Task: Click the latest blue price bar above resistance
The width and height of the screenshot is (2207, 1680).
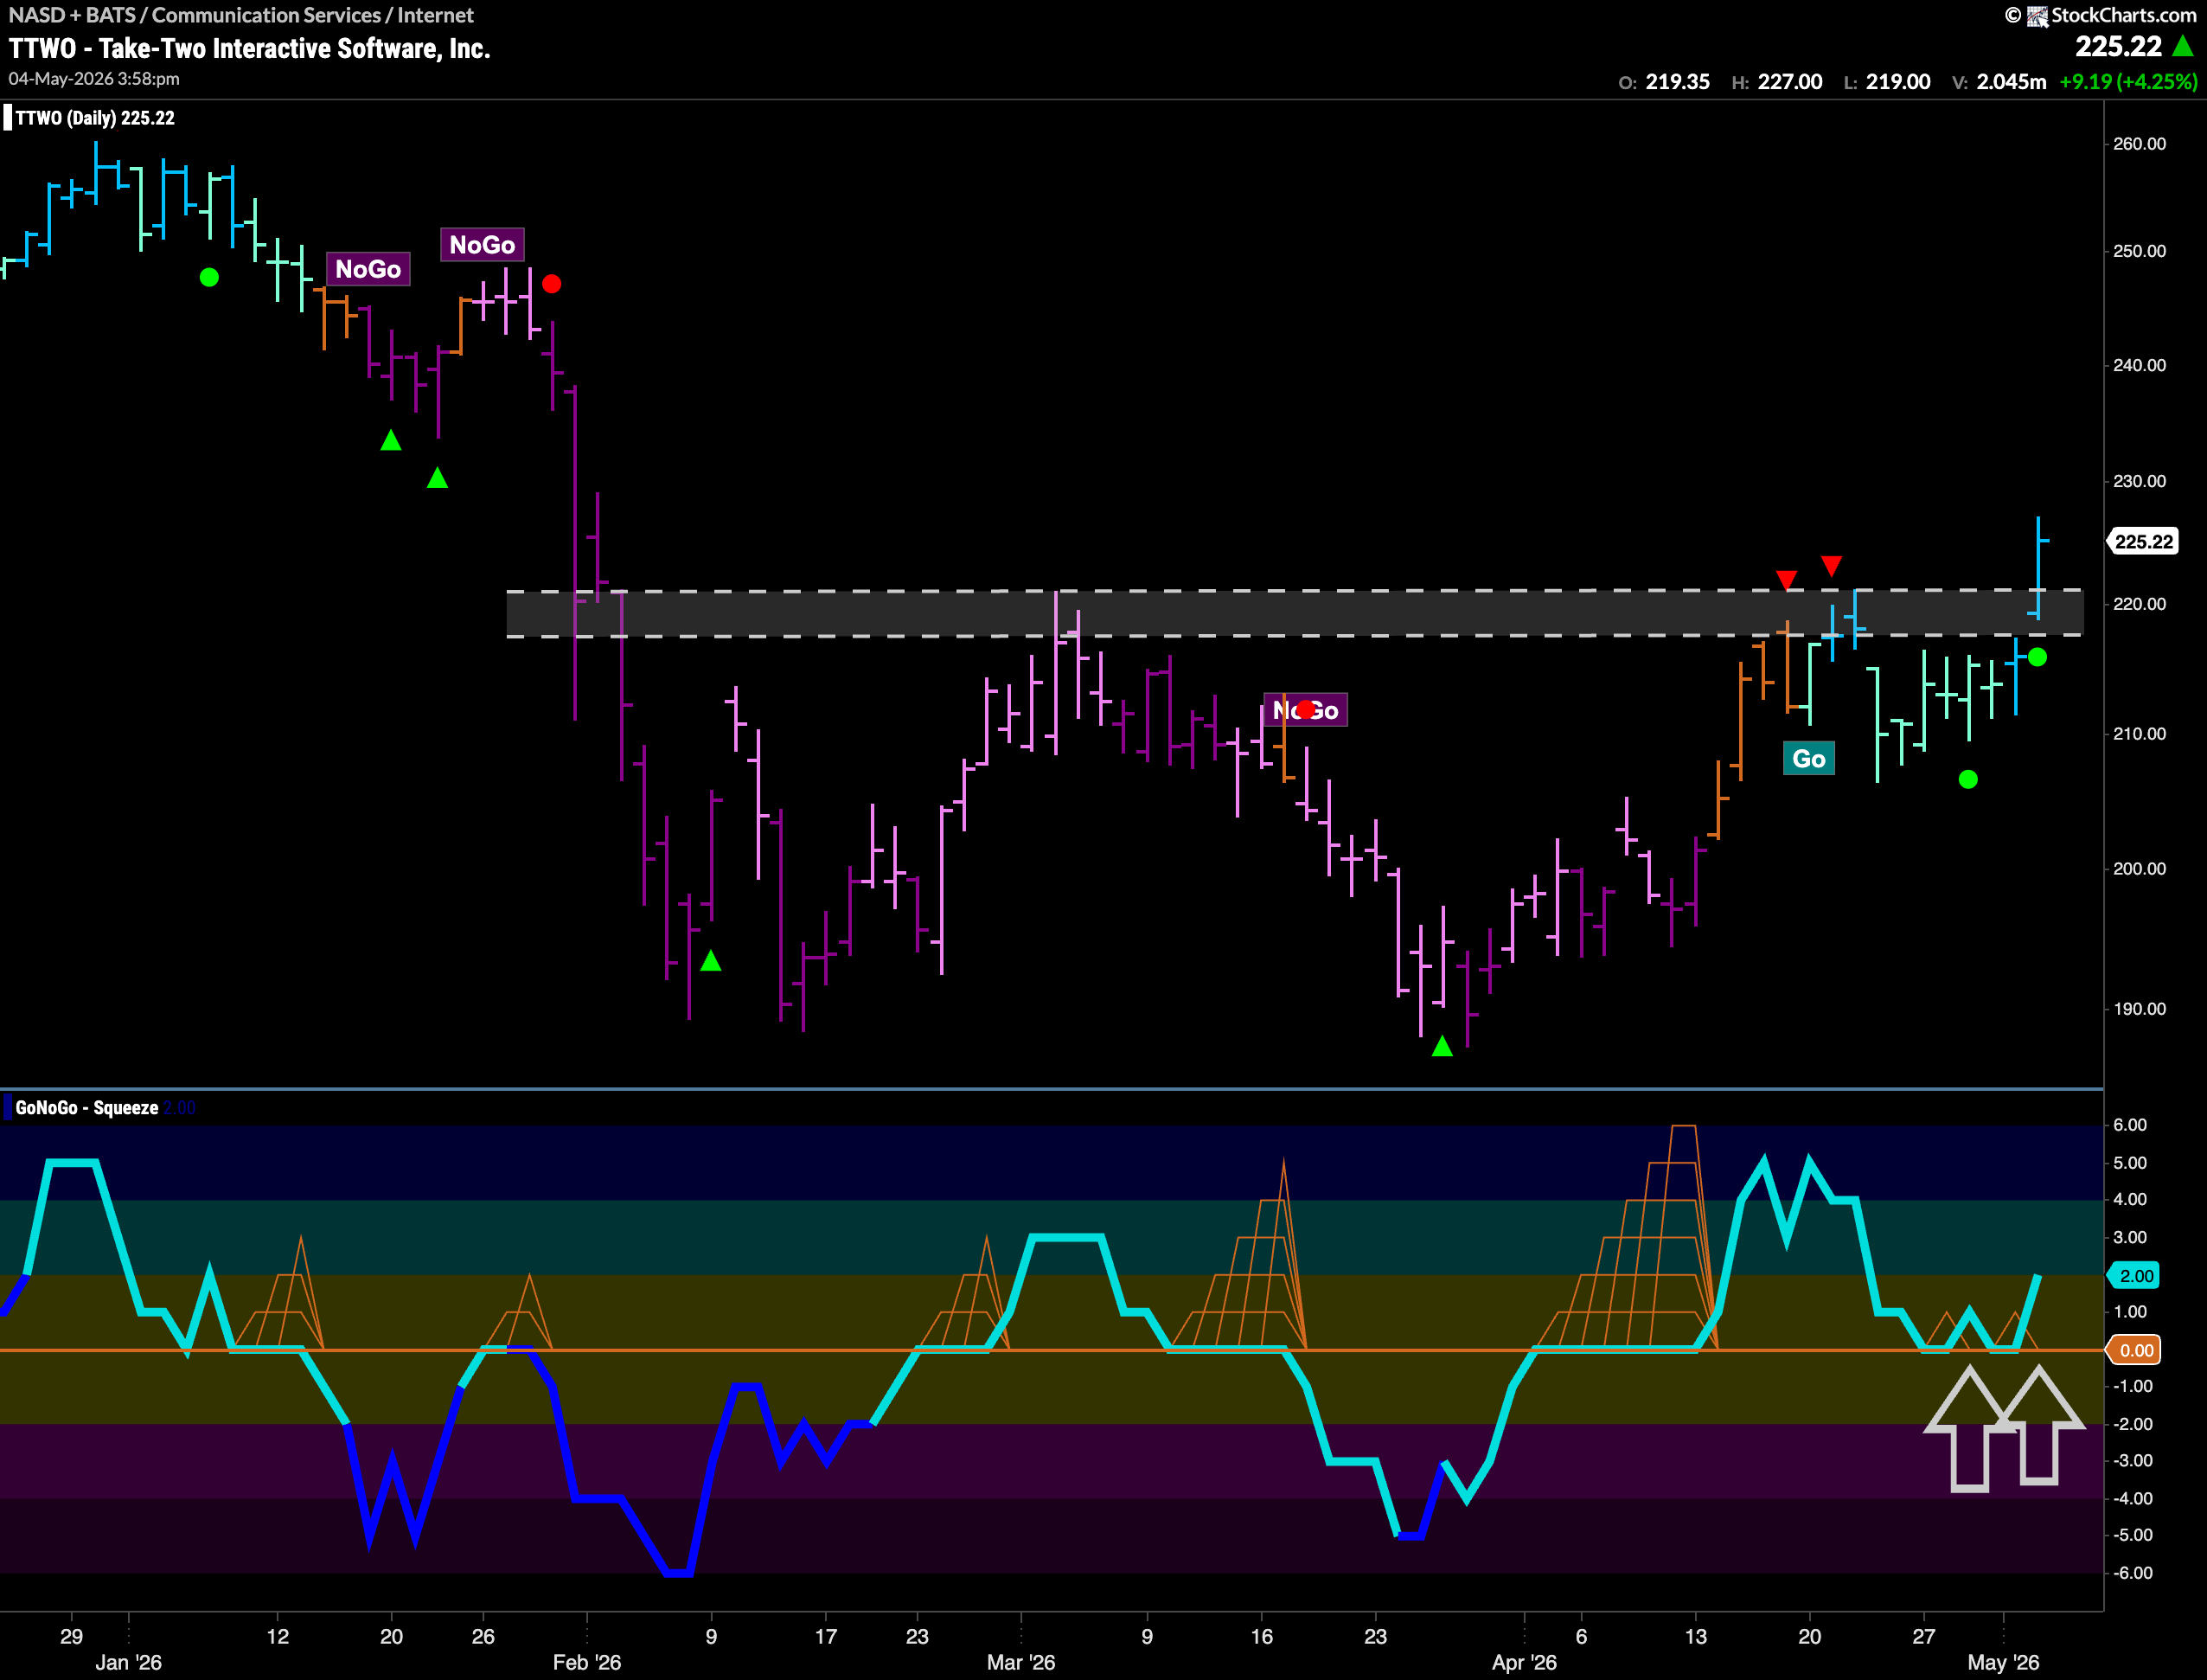Action: tap(2038, 568)
